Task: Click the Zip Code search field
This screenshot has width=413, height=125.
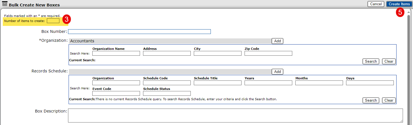Action: (268, 53)
